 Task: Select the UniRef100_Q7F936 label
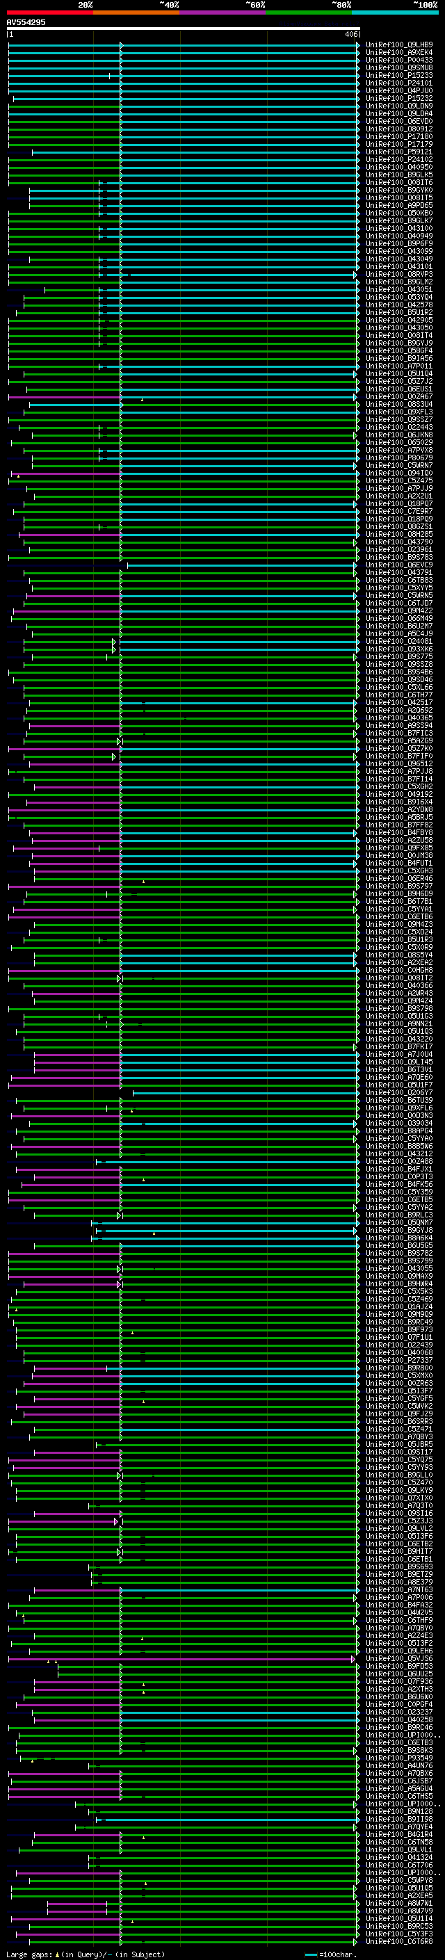tap(399, 1681)
